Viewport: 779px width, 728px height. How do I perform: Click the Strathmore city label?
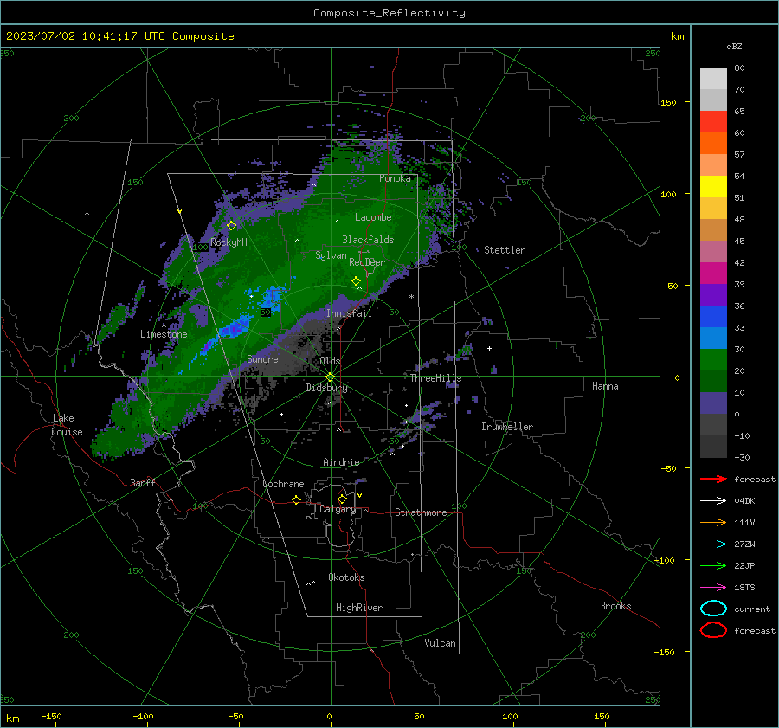[421, 512]
